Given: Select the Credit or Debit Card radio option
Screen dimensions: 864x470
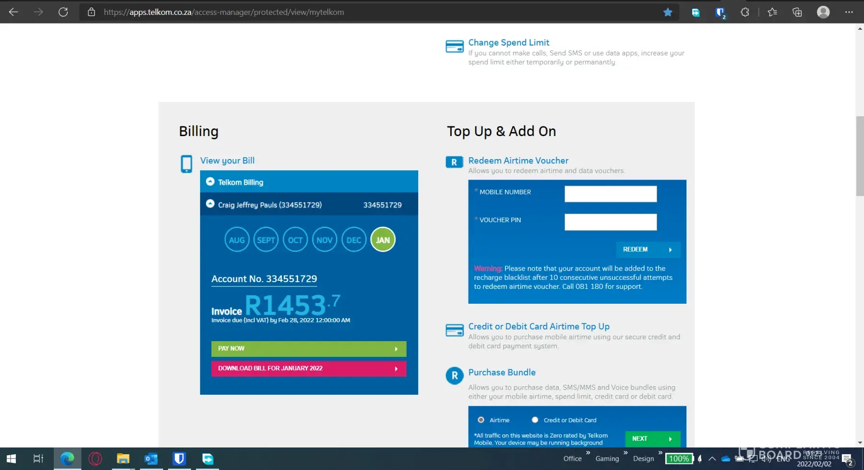Looking at the screenshot, I should (x=535, y=420).
